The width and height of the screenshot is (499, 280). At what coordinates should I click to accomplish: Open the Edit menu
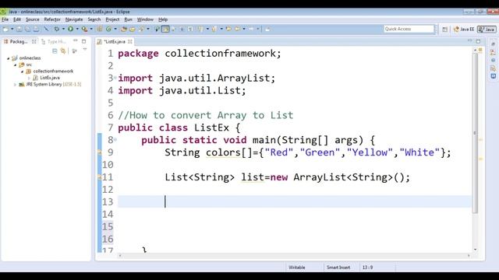coord(17,19)
